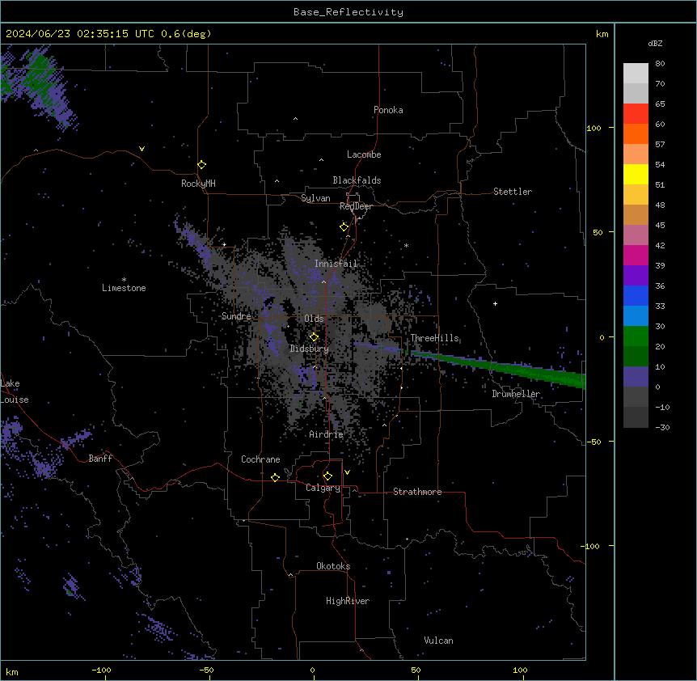Image resolution: width=697 pixels, height=681 pixels.
Task: Click the Okotoks city label
Action: (333, 566)
